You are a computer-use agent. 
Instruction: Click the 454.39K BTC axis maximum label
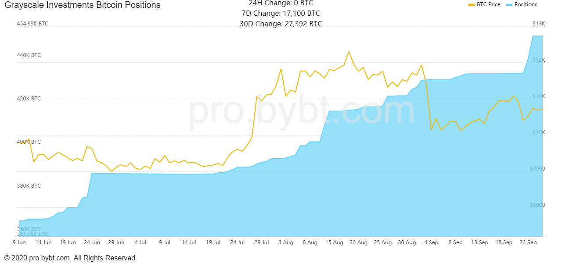coord(32,24)
